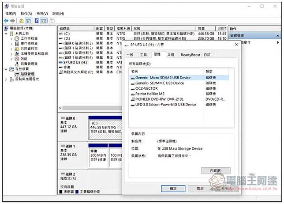Sort device list by 名稱 column
Screen dimensions: 284x204
tap(167, 72)
